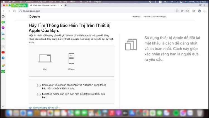The width and height of the screenshot is (209, 118).
Task: Open the Cửa sổ menu
Action: point(88,2)
